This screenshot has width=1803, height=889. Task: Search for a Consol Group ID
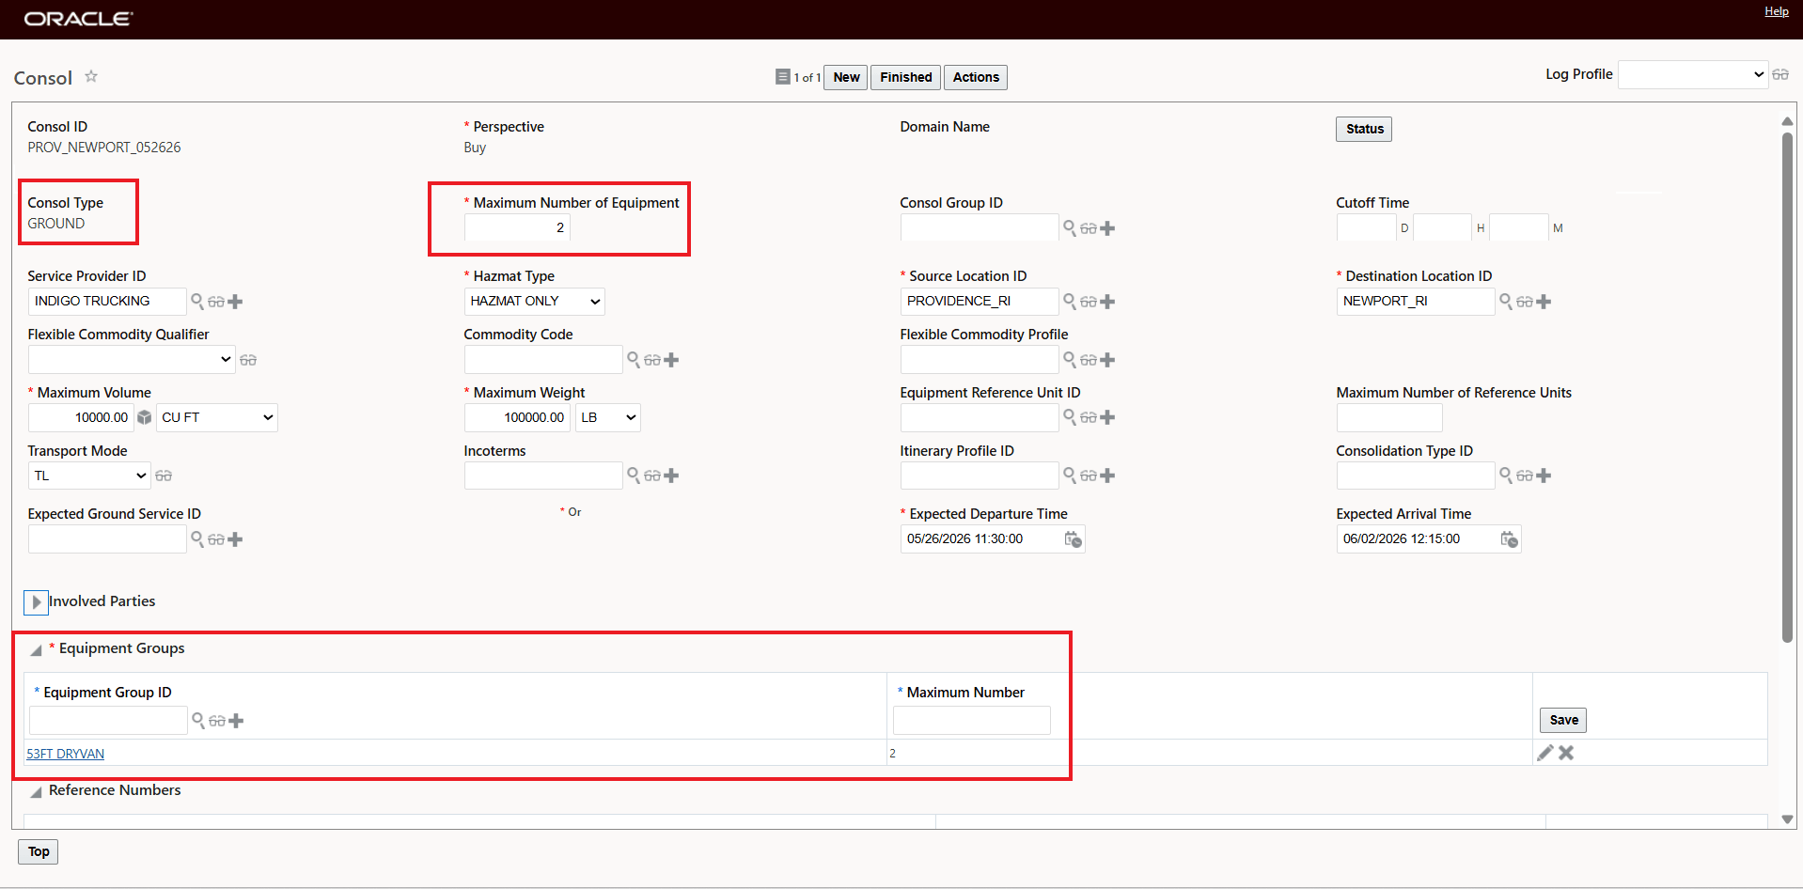[1070, 227]
